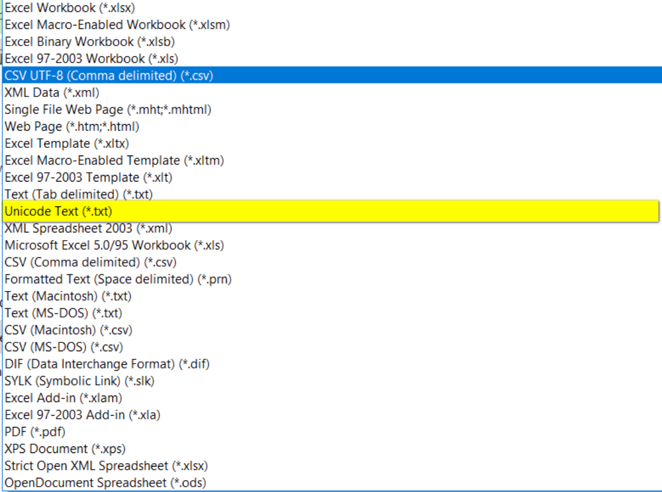Choose CSV (MS-DOS) (*.csv)
Image resolution: width=662 pixels, height=492 pixels.
pyautogui.click(x=332, y=347)
